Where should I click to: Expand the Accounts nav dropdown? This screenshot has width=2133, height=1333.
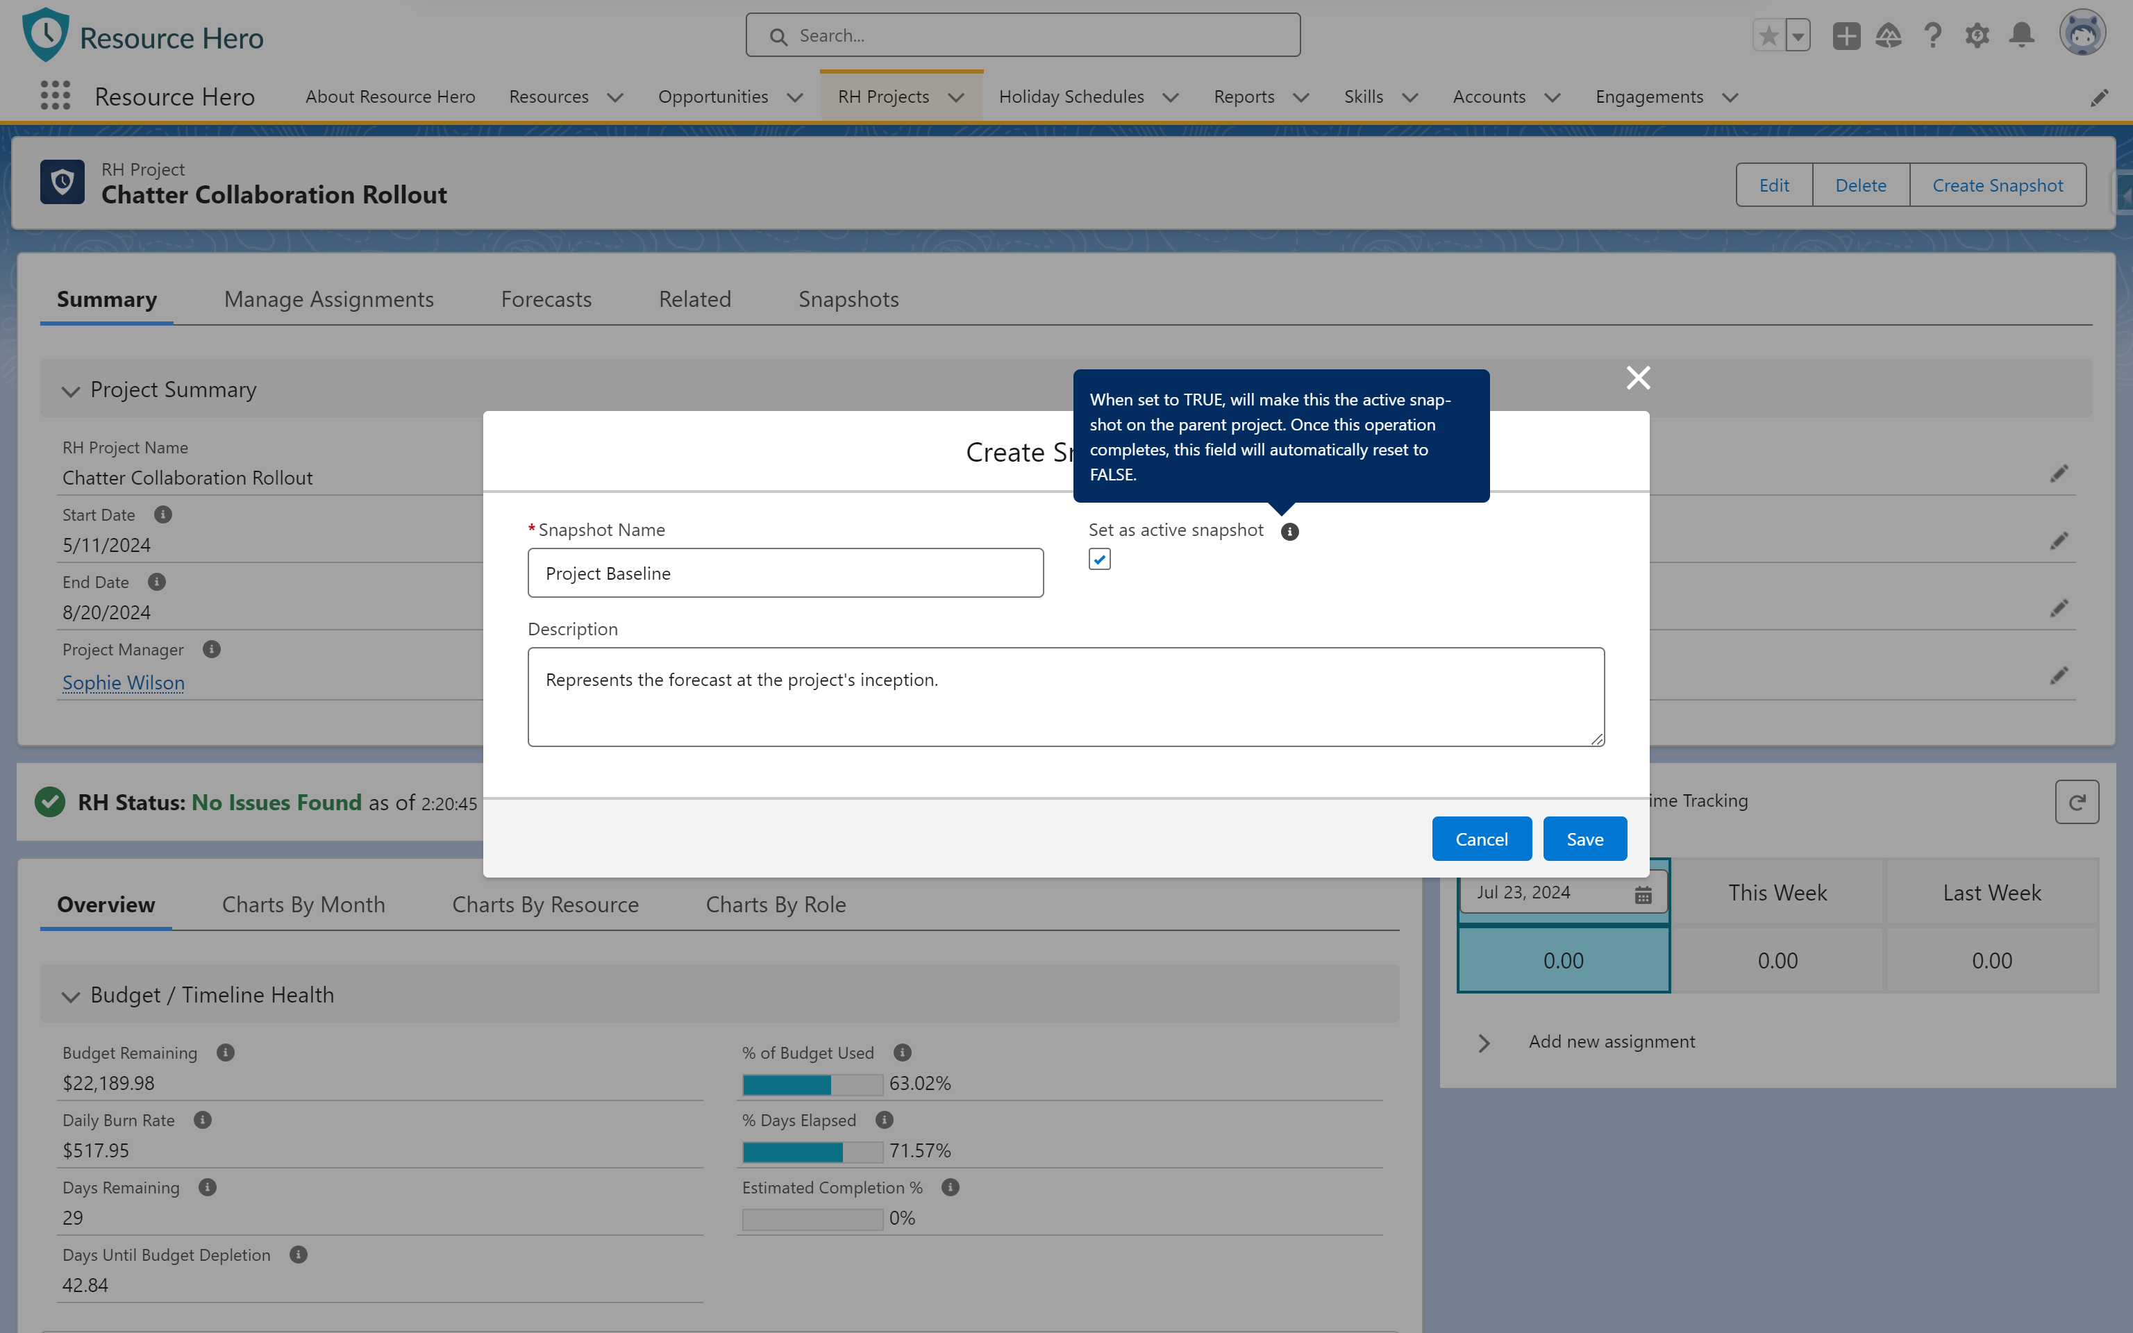[x=1552, y=97]
